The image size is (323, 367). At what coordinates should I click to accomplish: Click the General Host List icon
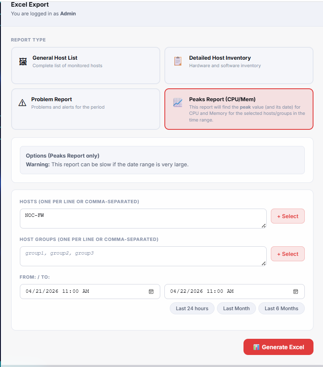pos(23,62)
